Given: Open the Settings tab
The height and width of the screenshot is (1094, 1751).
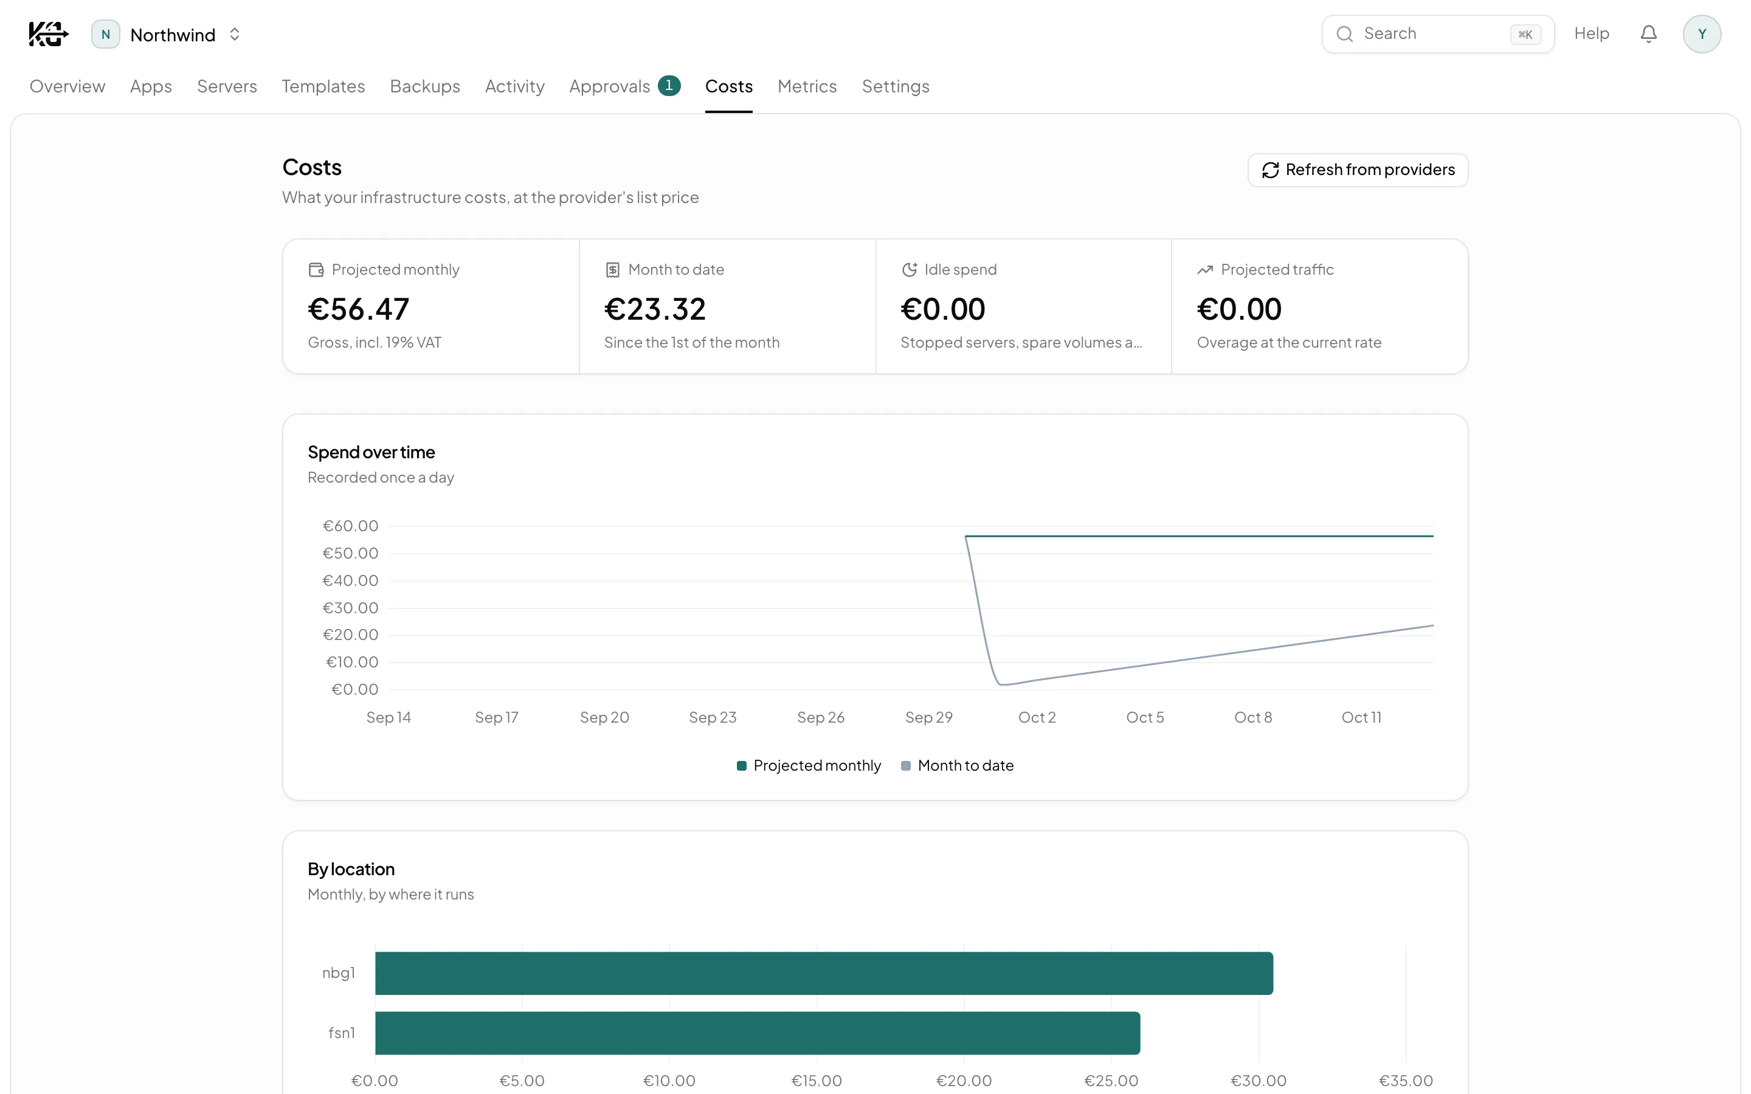Looking at the screenshot, I should [x=895, y=86].
